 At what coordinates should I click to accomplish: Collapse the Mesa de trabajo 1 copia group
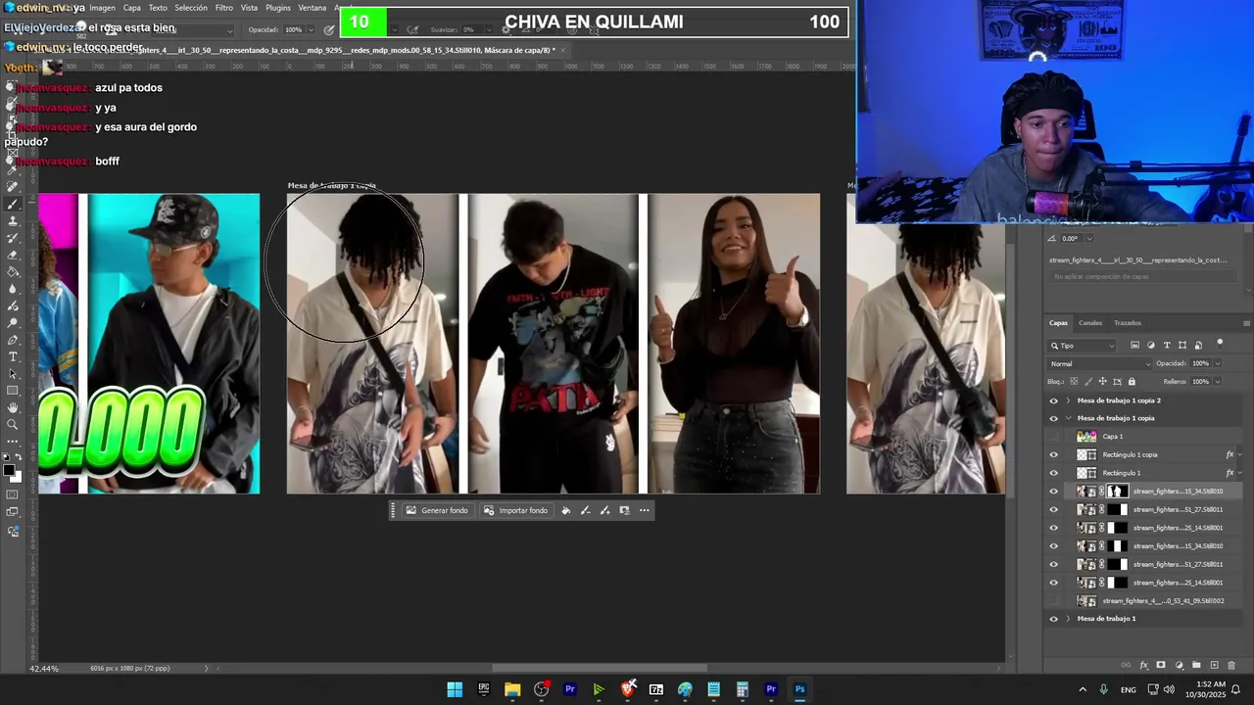[x=1068, y=418]
